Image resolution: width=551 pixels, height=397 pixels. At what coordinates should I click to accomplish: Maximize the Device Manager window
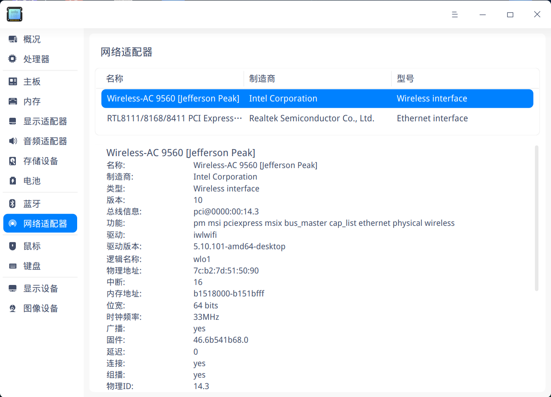coord(510,15)
